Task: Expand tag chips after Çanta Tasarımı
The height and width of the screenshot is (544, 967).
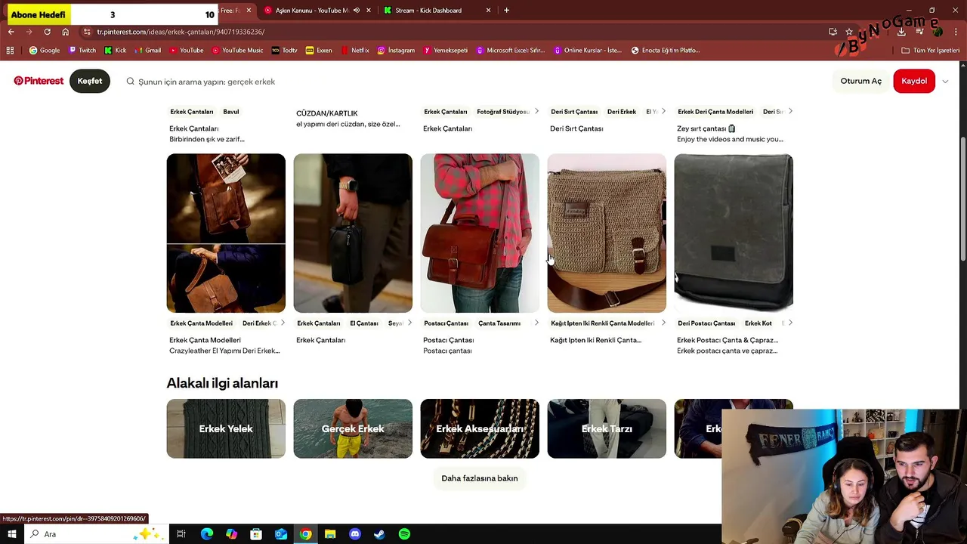Action: point(536,323)
